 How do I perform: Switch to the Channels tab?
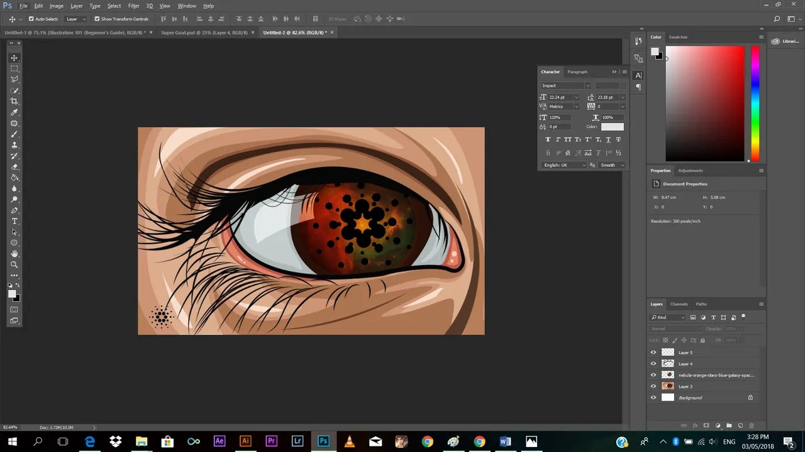679,304
